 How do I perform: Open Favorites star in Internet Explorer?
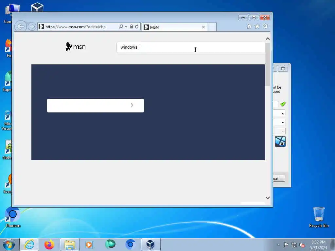pos(257,26)
